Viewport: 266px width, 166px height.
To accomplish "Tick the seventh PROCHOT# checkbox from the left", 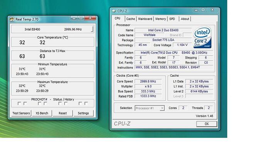I will pos(80,103).
